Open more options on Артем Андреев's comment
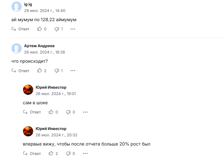Viewport: 224px width, 157px height. (73, 71)
